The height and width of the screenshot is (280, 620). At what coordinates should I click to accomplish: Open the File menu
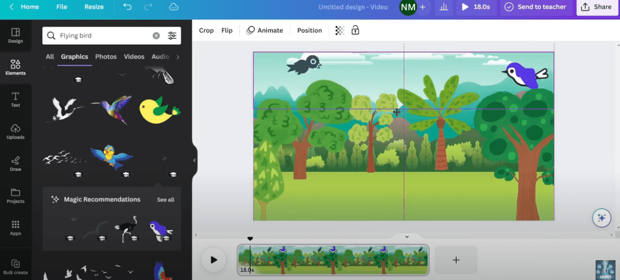coord(62,7)
